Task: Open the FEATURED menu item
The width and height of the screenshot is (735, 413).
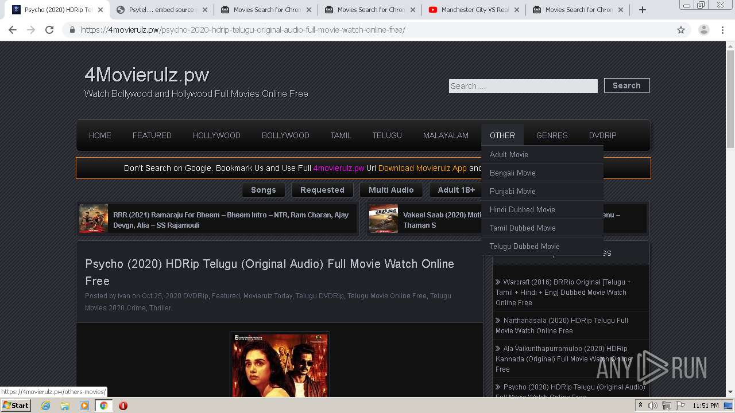Action: (x=152, y=135)
